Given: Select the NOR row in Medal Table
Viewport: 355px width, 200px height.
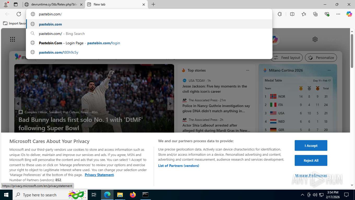Looking at the screenshot, I should (x=298, y=96).
